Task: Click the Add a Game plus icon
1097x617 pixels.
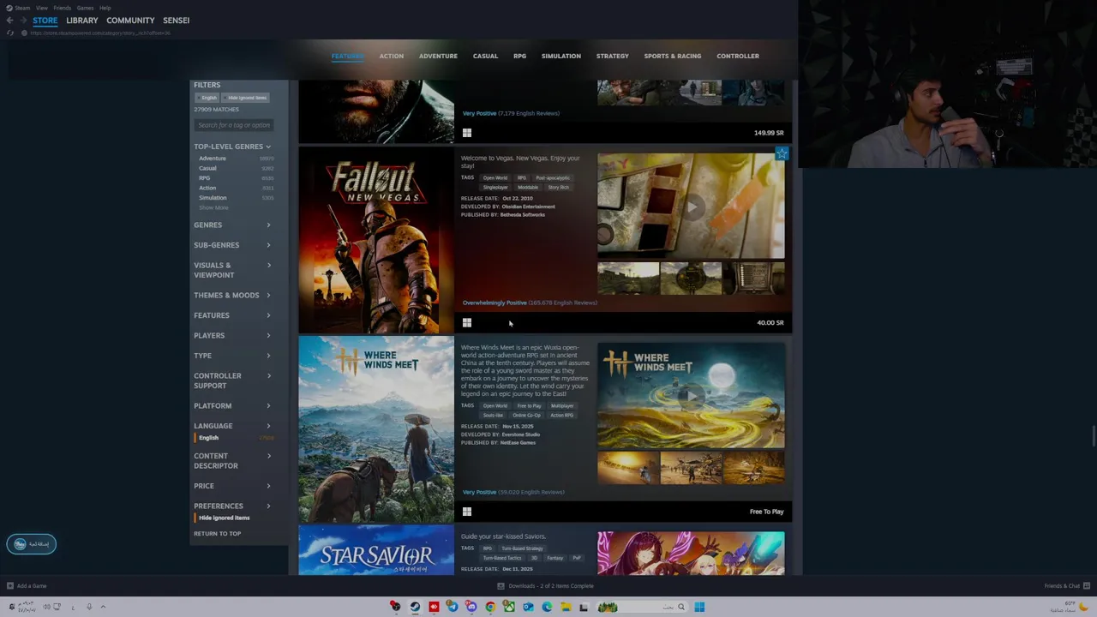Action: coord(10,586)
